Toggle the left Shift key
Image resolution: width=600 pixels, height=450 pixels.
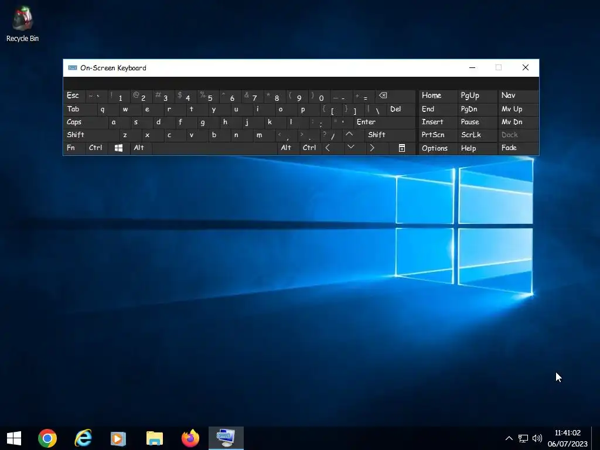click(x=91, y=135)
